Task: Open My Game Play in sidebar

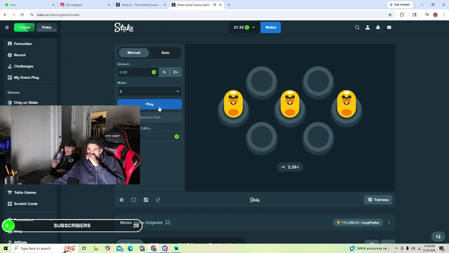Action: pos(26,77)
